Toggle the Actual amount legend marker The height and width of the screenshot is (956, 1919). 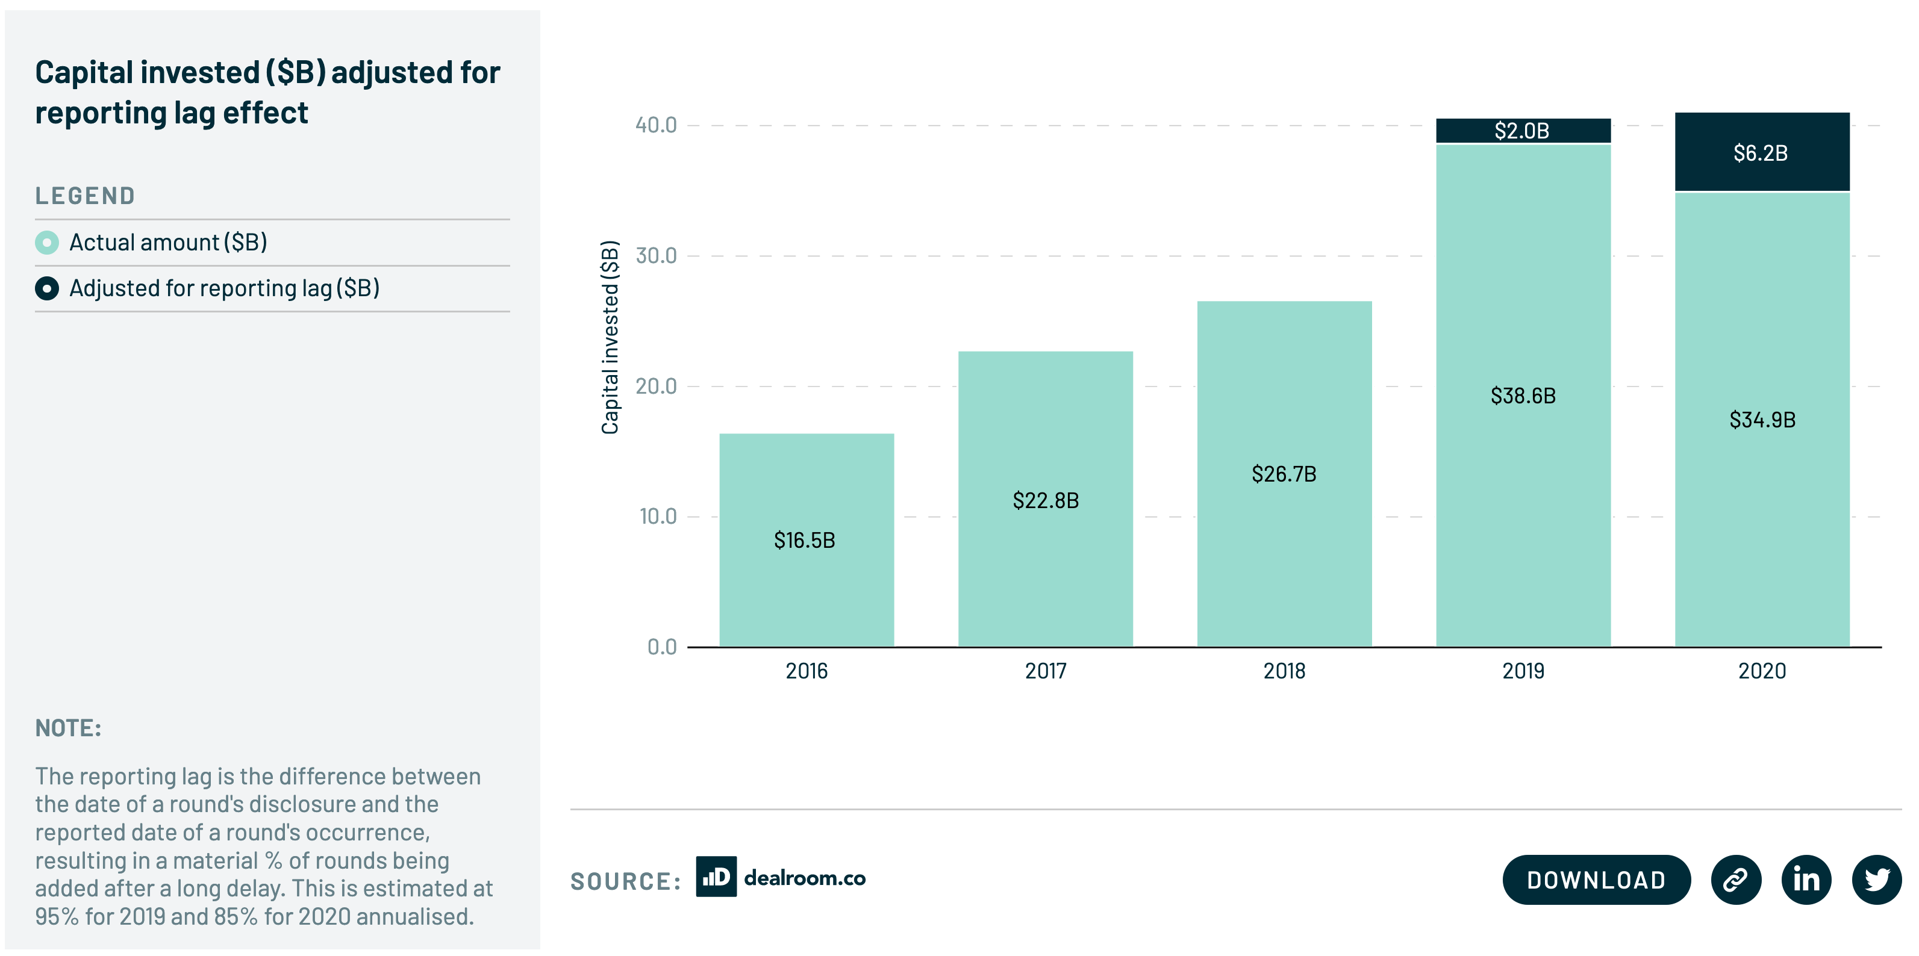[47, 243]
